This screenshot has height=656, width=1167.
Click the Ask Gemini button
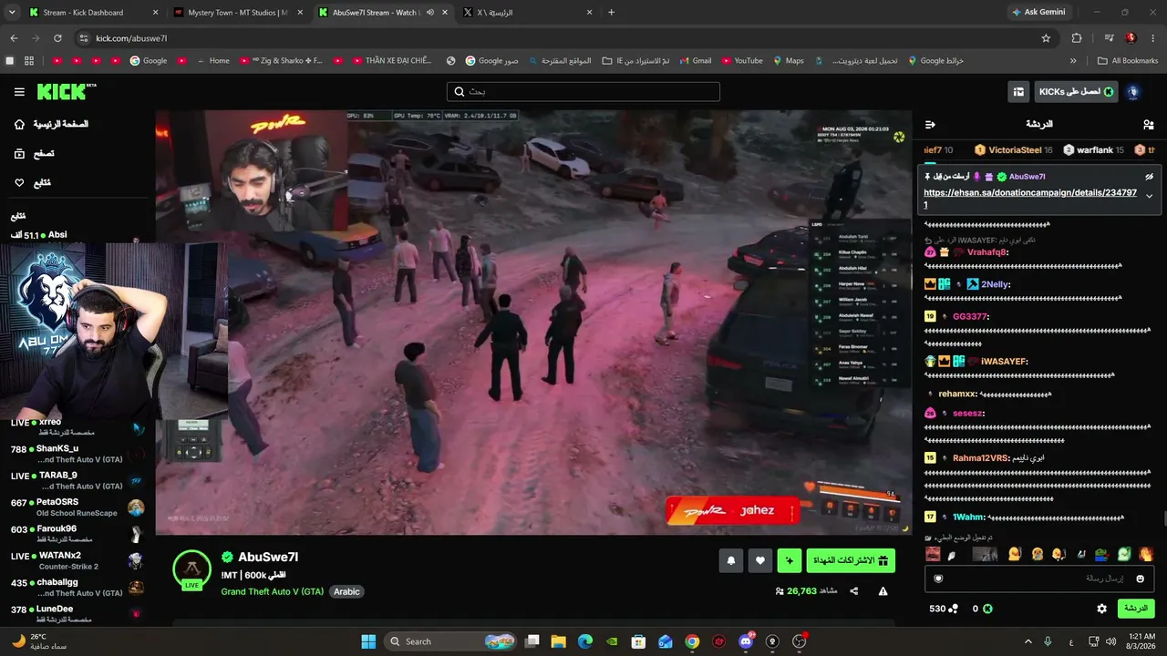(x=1039, y=13)
